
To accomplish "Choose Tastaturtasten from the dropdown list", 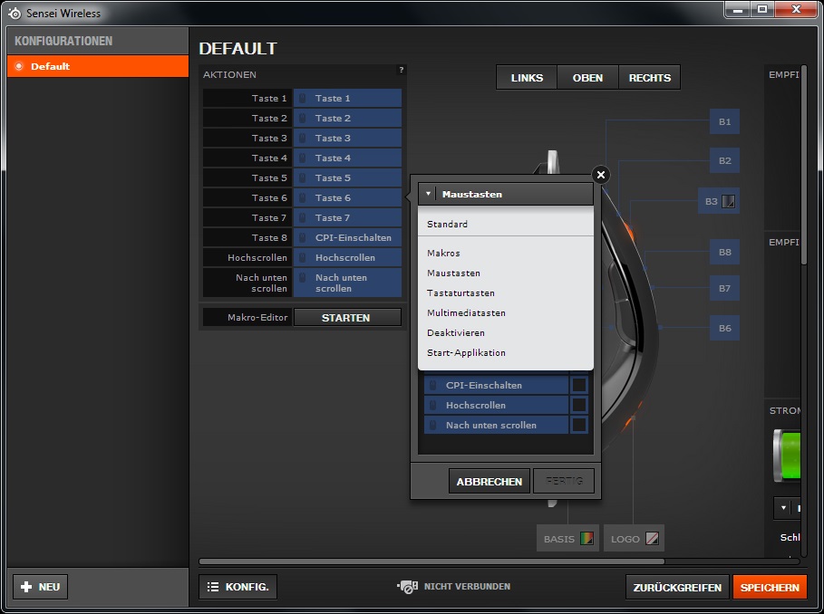I will pyautogui.click(x=460, y=293).
